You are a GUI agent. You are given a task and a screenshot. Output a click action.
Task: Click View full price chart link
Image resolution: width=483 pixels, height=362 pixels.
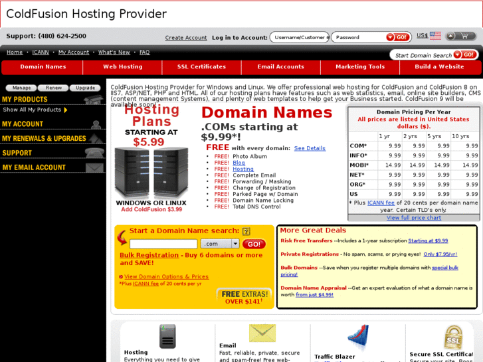414,217
